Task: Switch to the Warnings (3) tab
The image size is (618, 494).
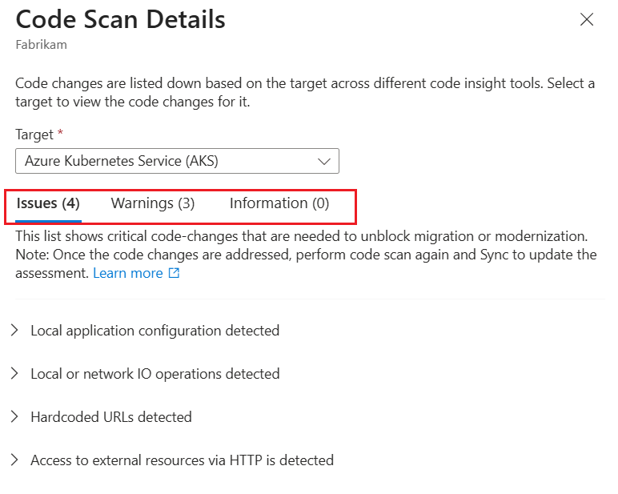Action: pyautogui.click(x=153, y=203)
